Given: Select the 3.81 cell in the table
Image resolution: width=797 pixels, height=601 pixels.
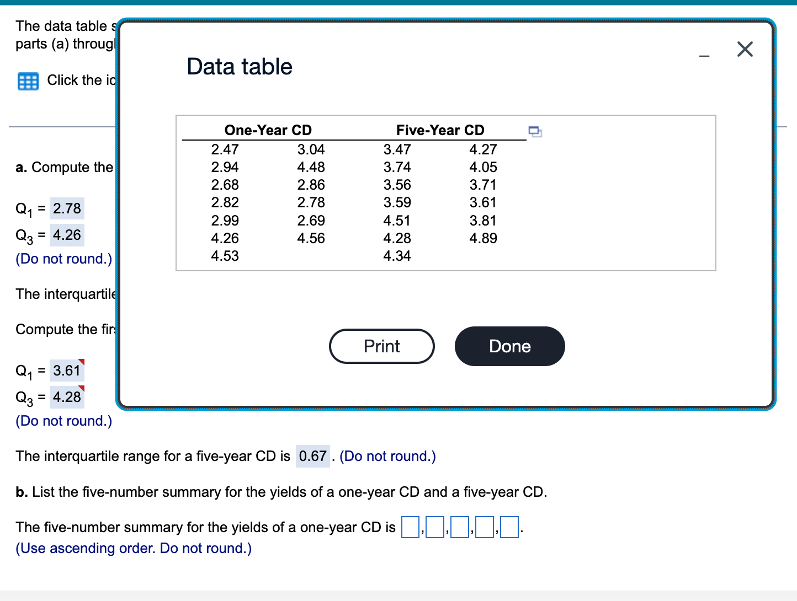Looking at the screenshot, I should tap(483, 221).
